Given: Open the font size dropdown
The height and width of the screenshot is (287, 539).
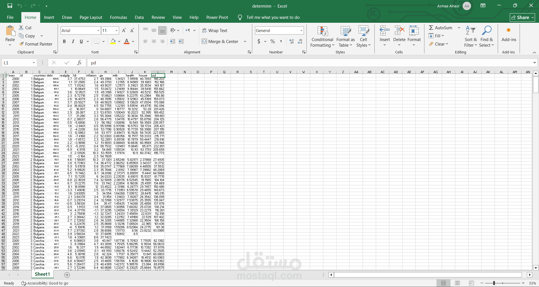Looking at the screenshot, I should (117, 31).
